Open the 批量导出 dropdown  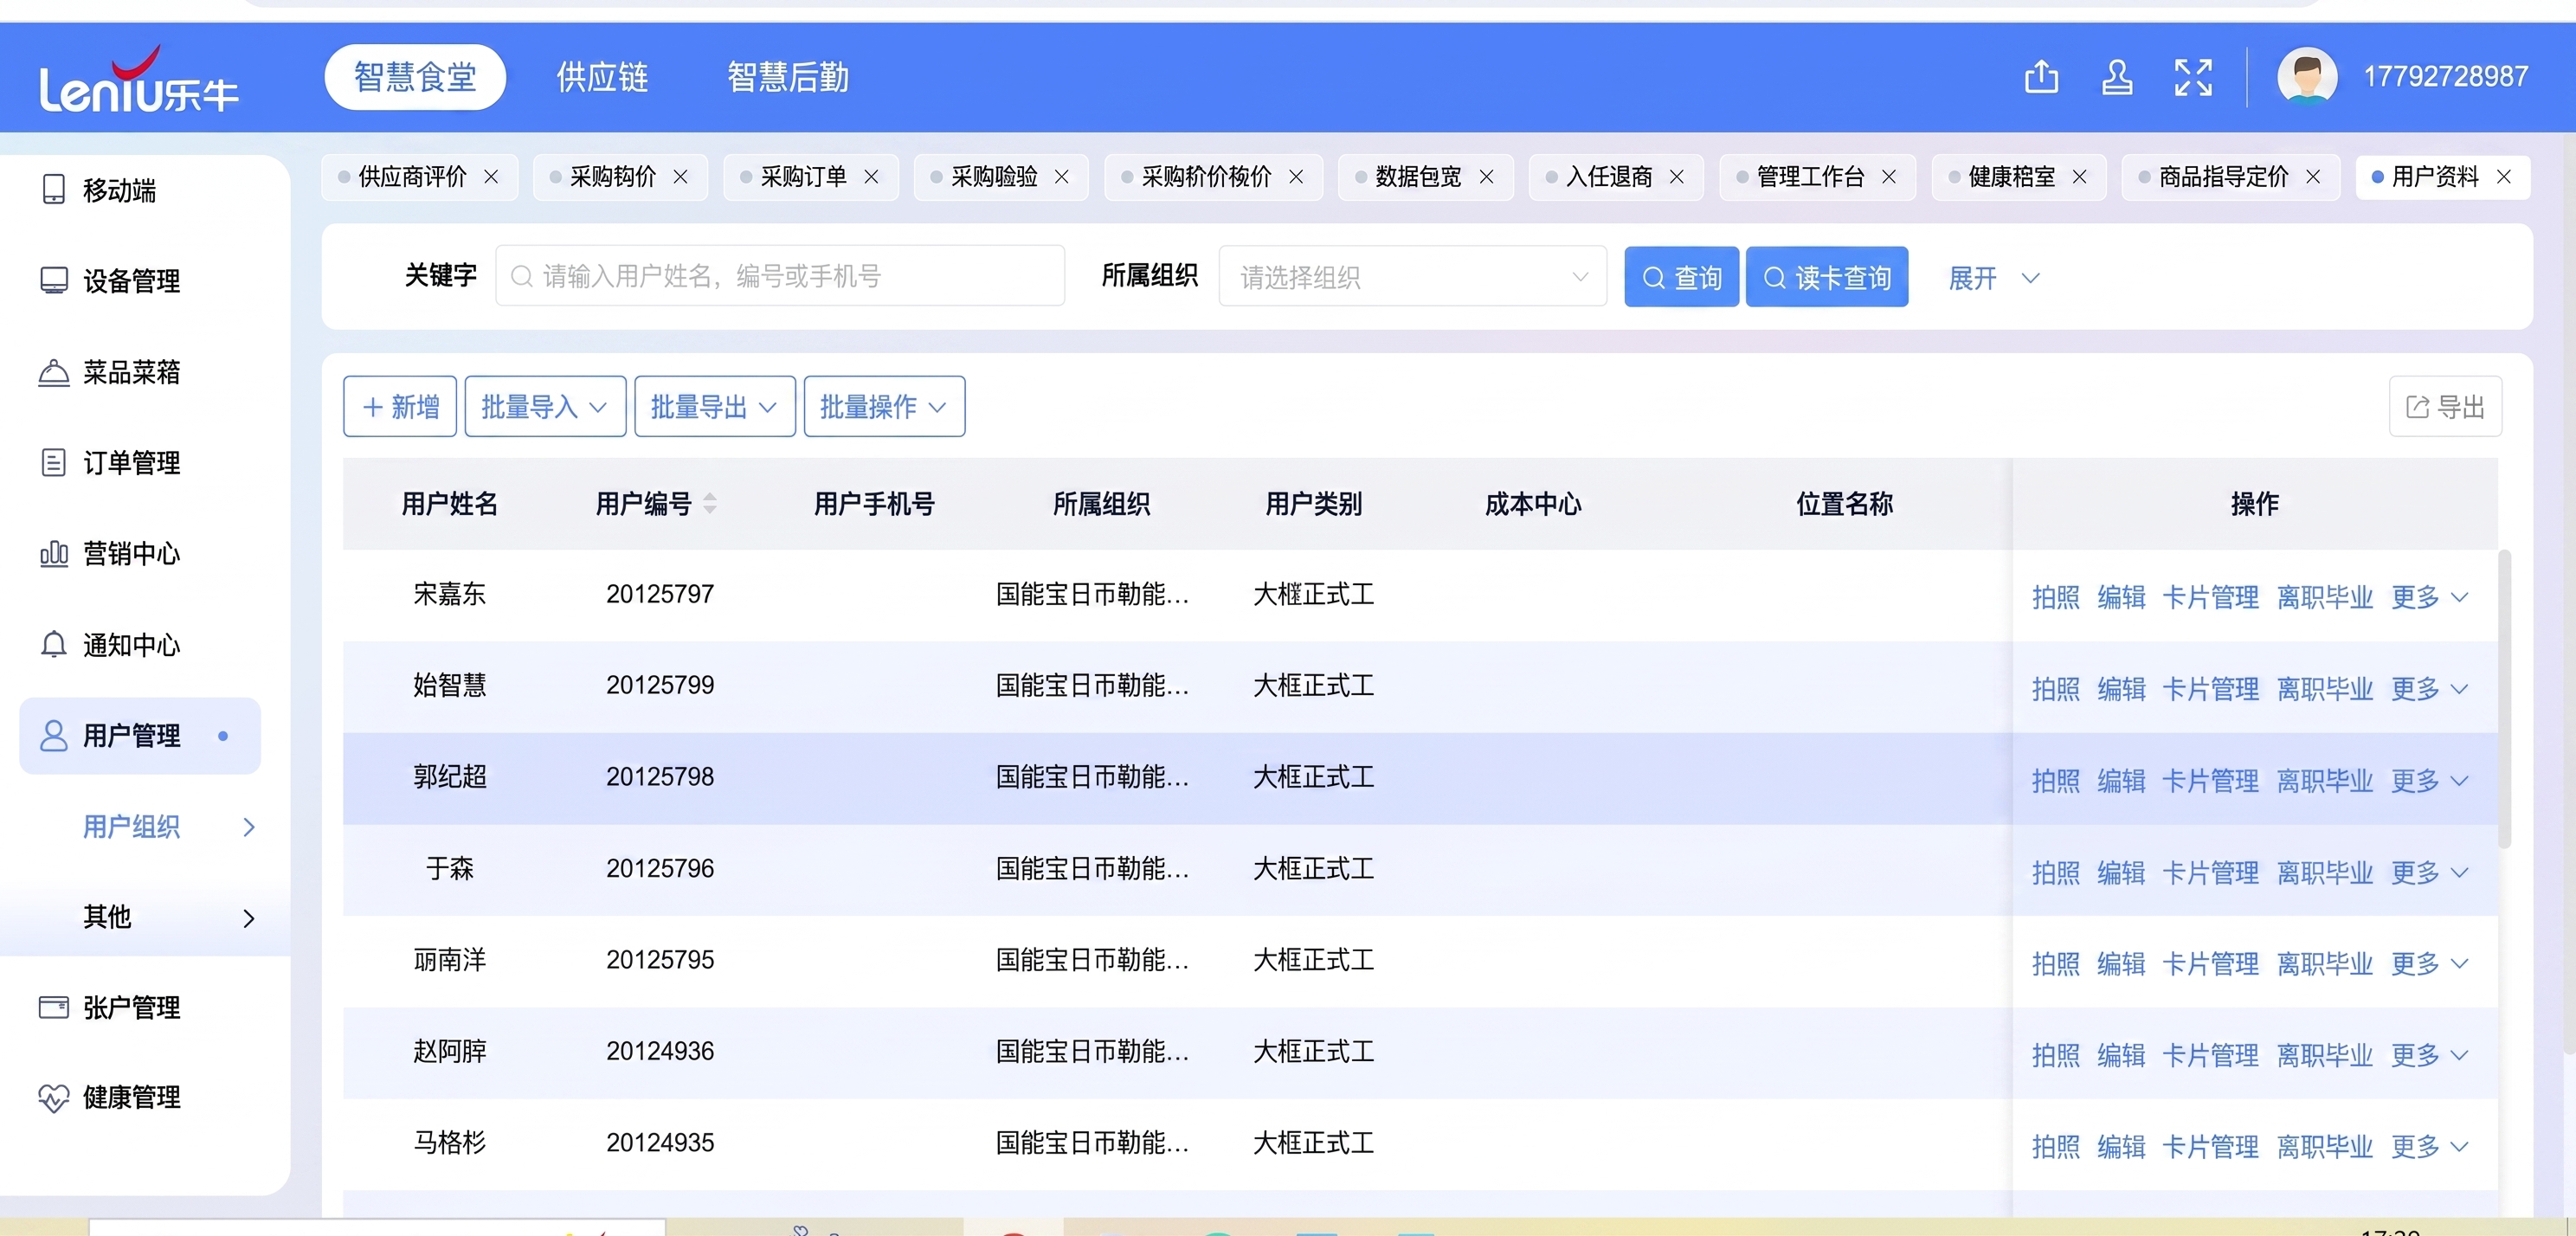tap(715, 407)
